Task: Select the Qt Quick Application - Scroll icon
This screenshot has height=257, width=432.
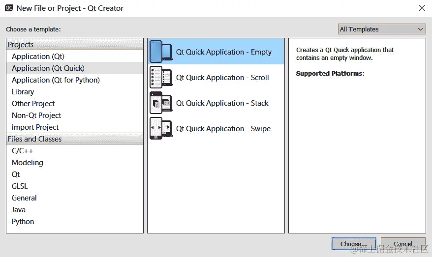Action: pyautogui.click(x=161, y=77)
